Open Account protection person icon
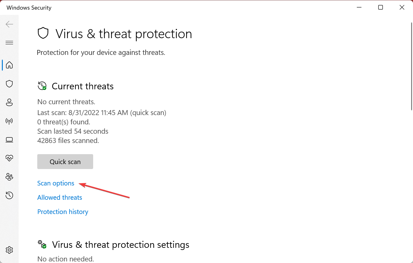 (x=9, y=102)
